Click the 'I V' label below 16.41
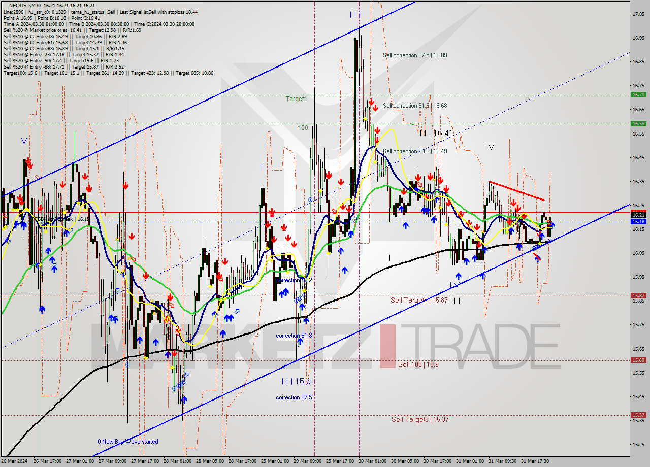Screen dimensions: 650x467 pyautogui.click(x=489, y=147)
